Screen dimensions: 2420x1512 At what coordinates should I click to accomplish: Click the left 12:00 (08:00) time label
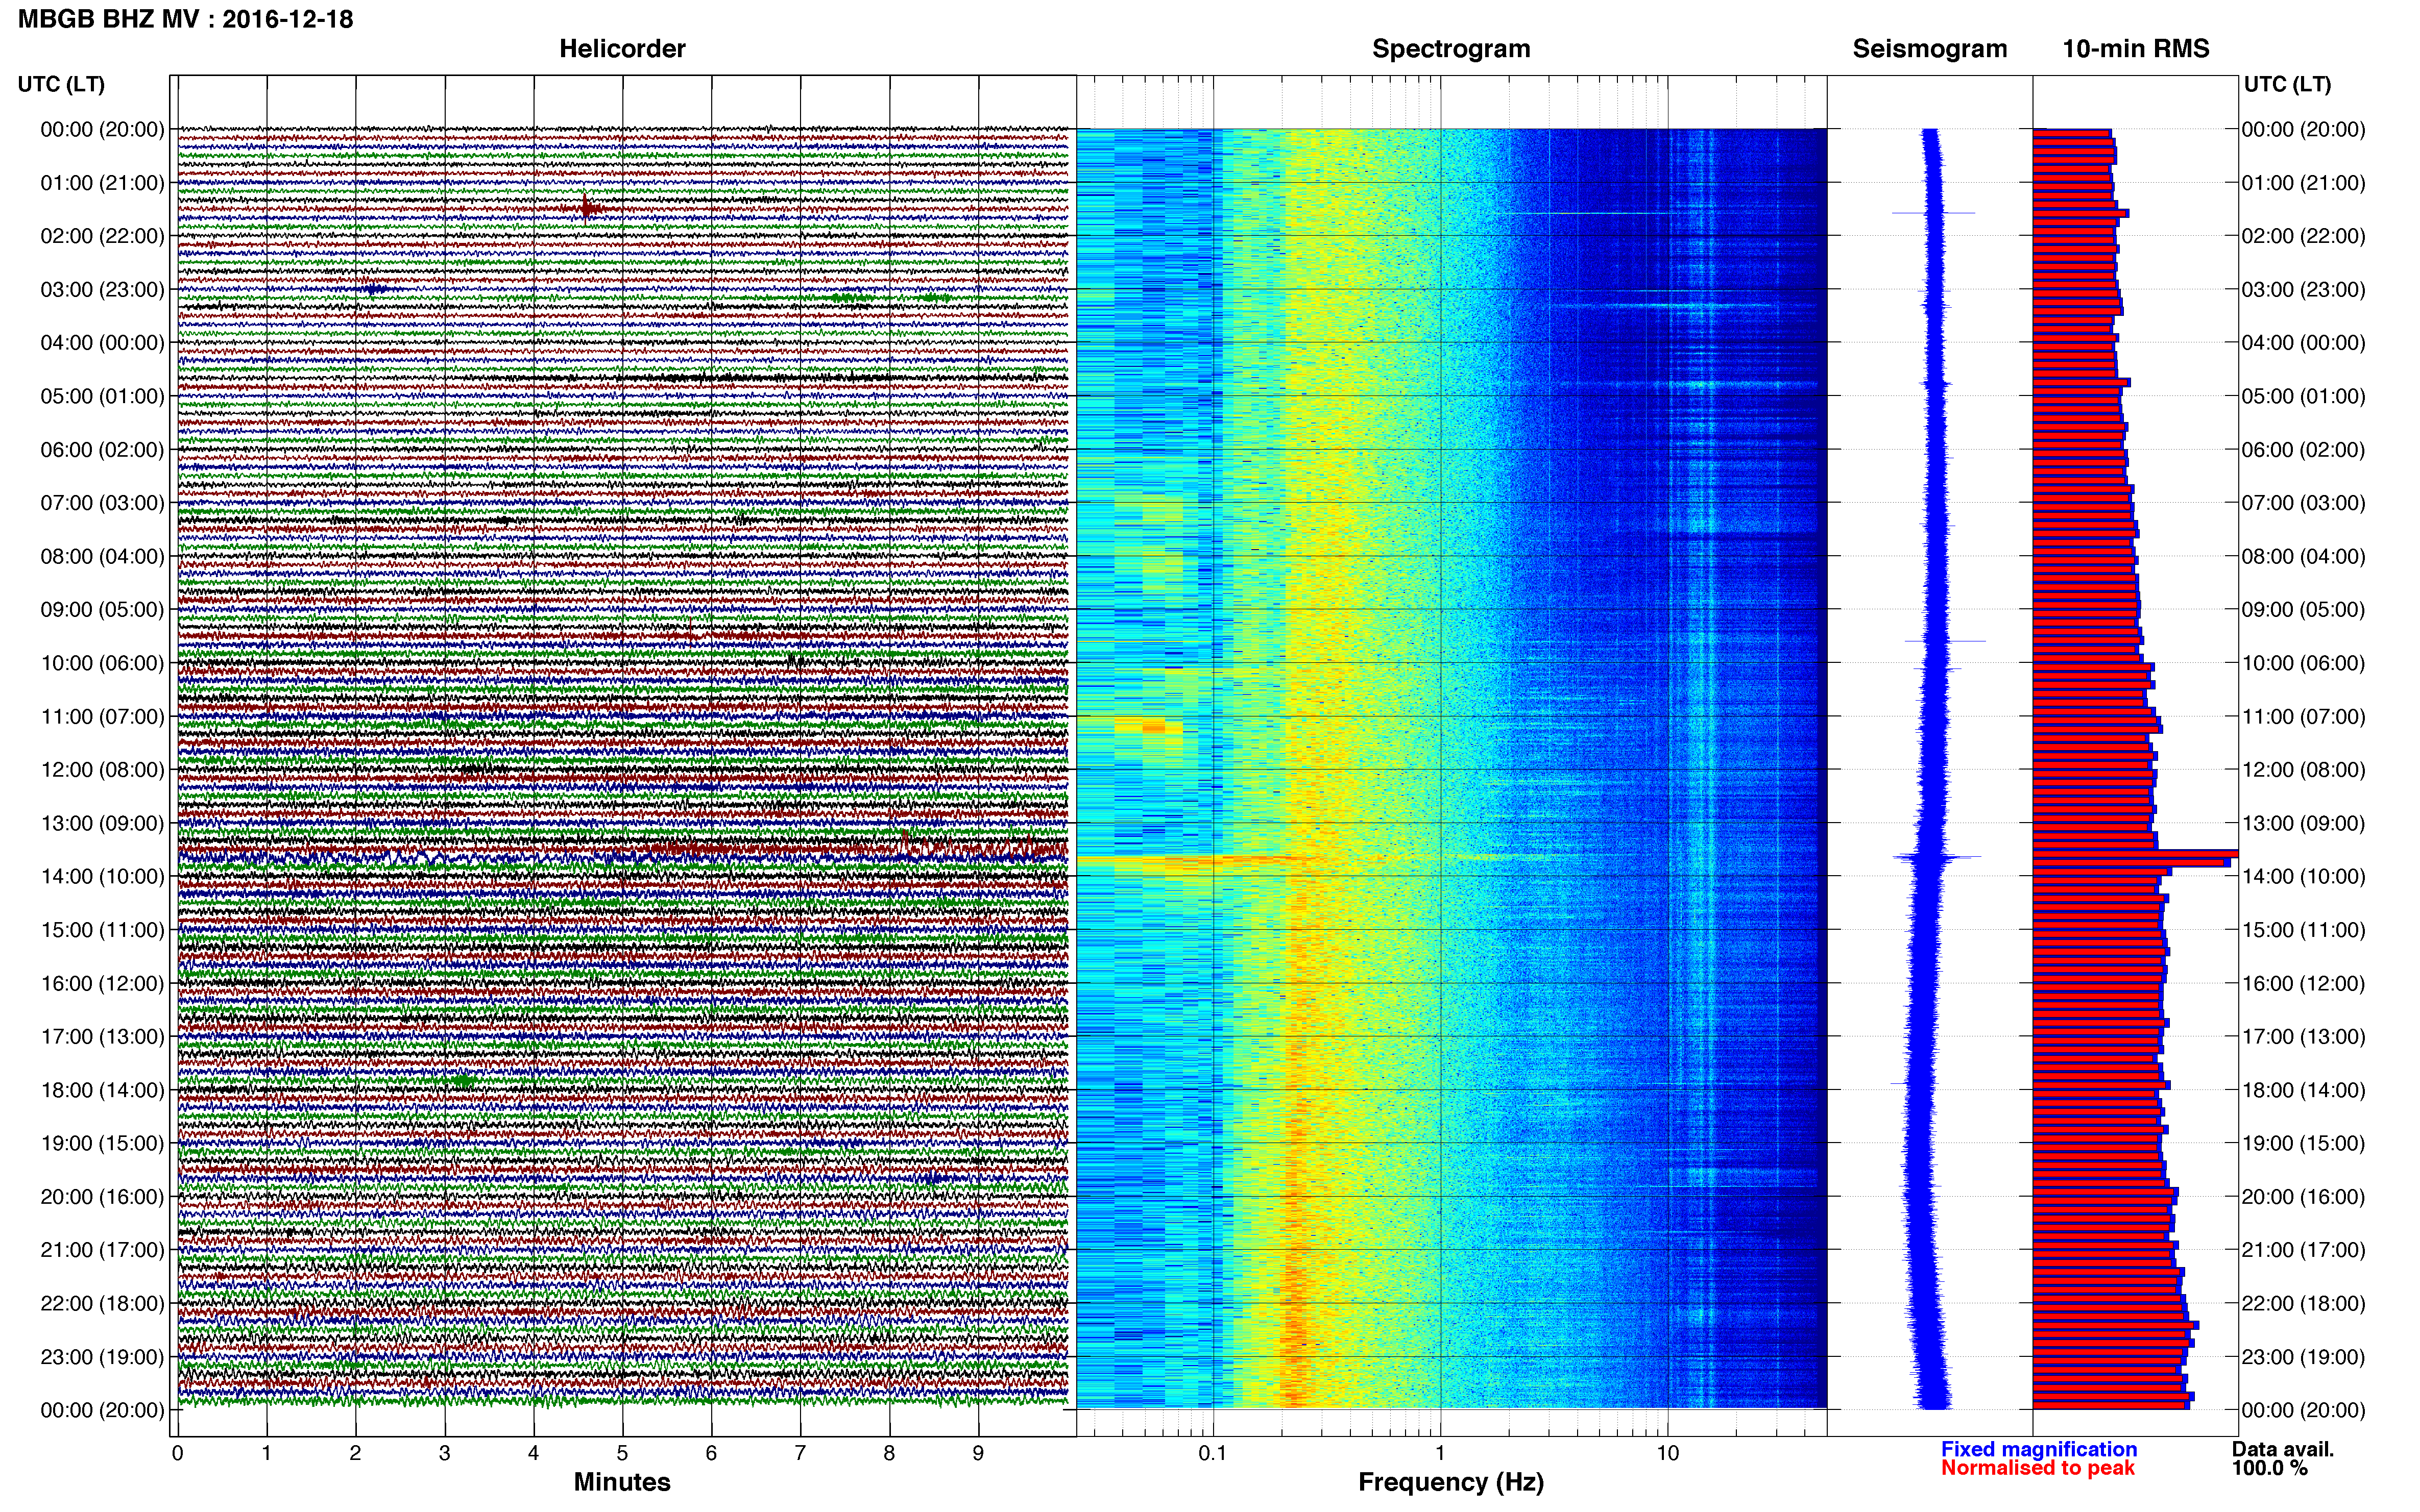point(102,770)
